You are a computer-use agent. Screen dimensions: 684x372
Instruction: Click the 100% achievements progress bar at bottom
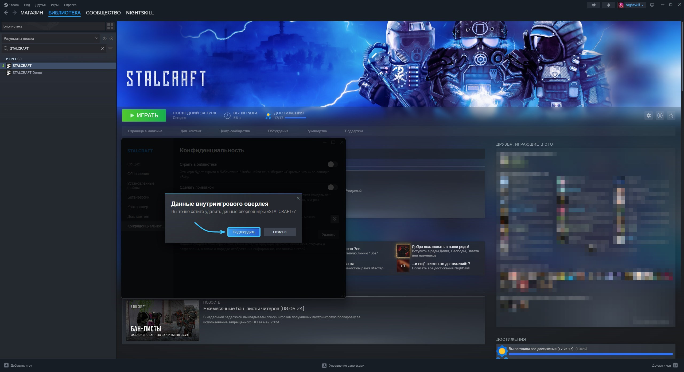click(x=590, y=354)
